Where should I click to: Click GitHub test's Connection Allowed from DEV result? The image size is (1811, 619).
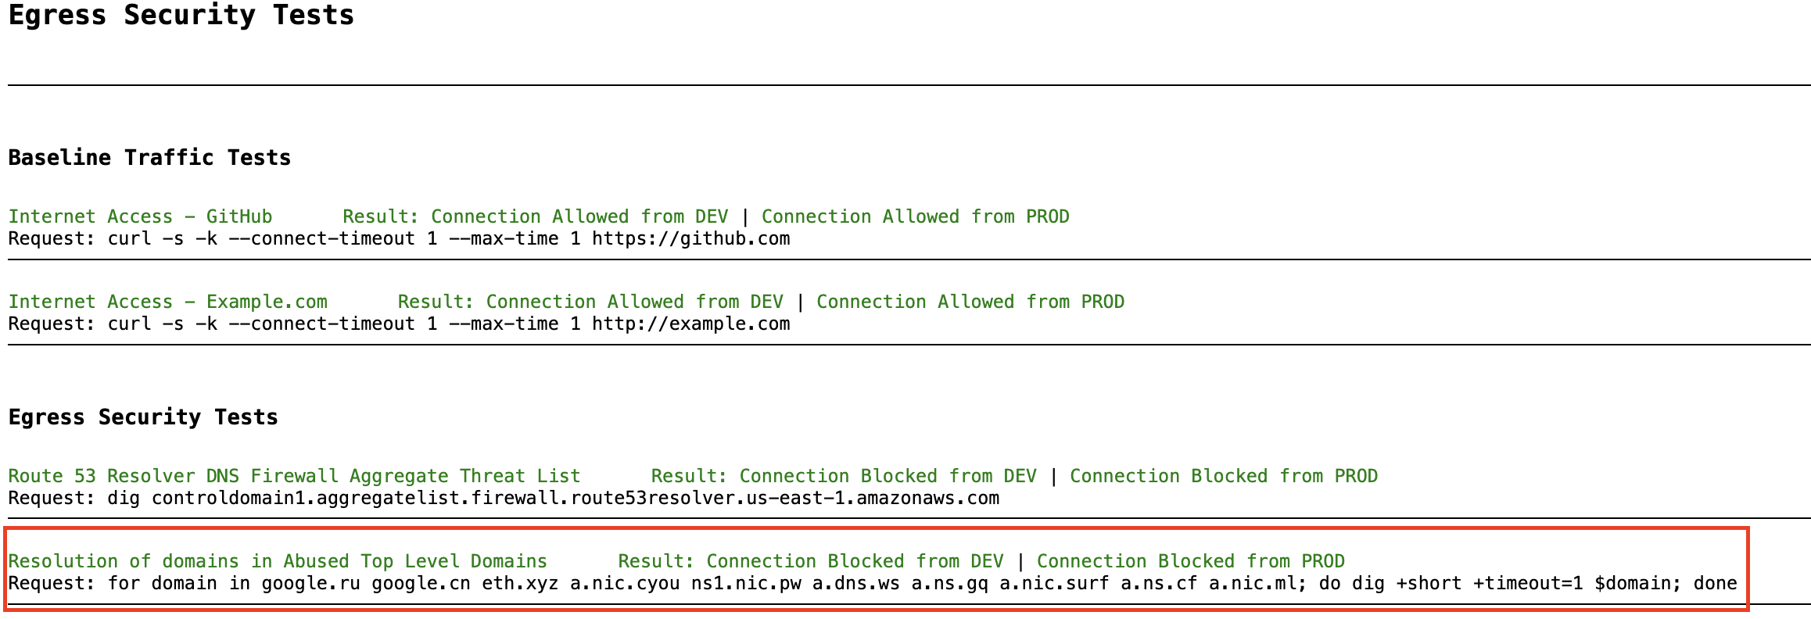click(579, 216)
